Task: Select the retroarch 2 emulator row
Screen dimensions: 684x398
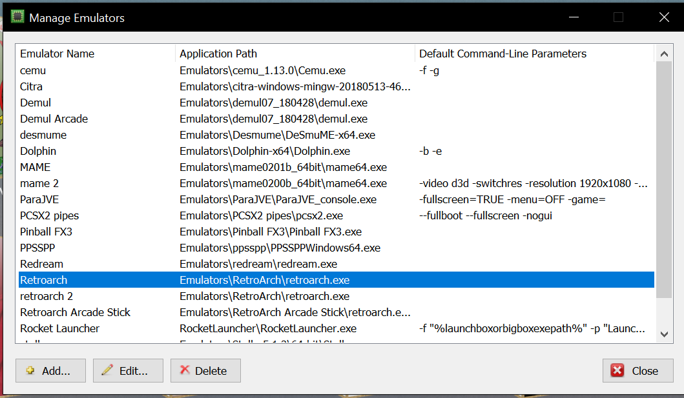Action: click(337, 296)
